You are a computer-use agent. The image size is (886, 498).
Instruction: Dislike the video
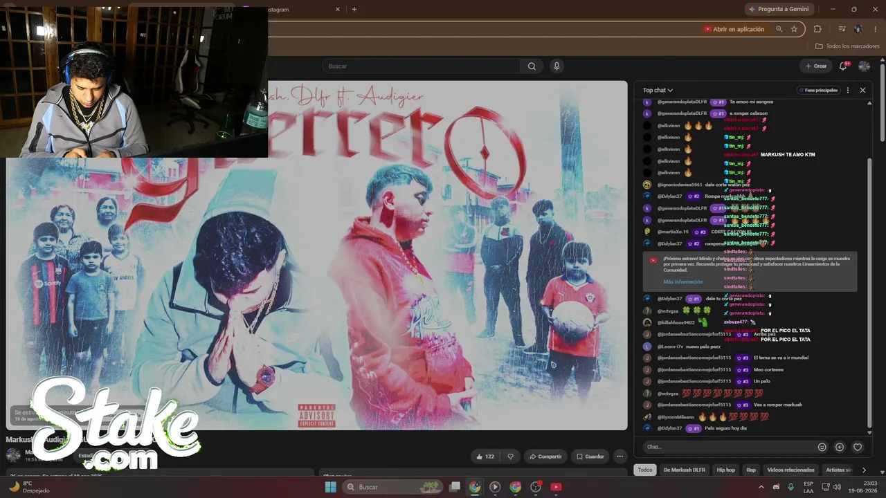[x=511, y=456]
